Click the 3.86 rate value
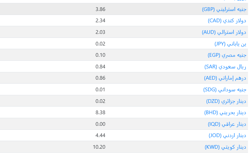This screenshot has width=249, height=156. (100, 9)
